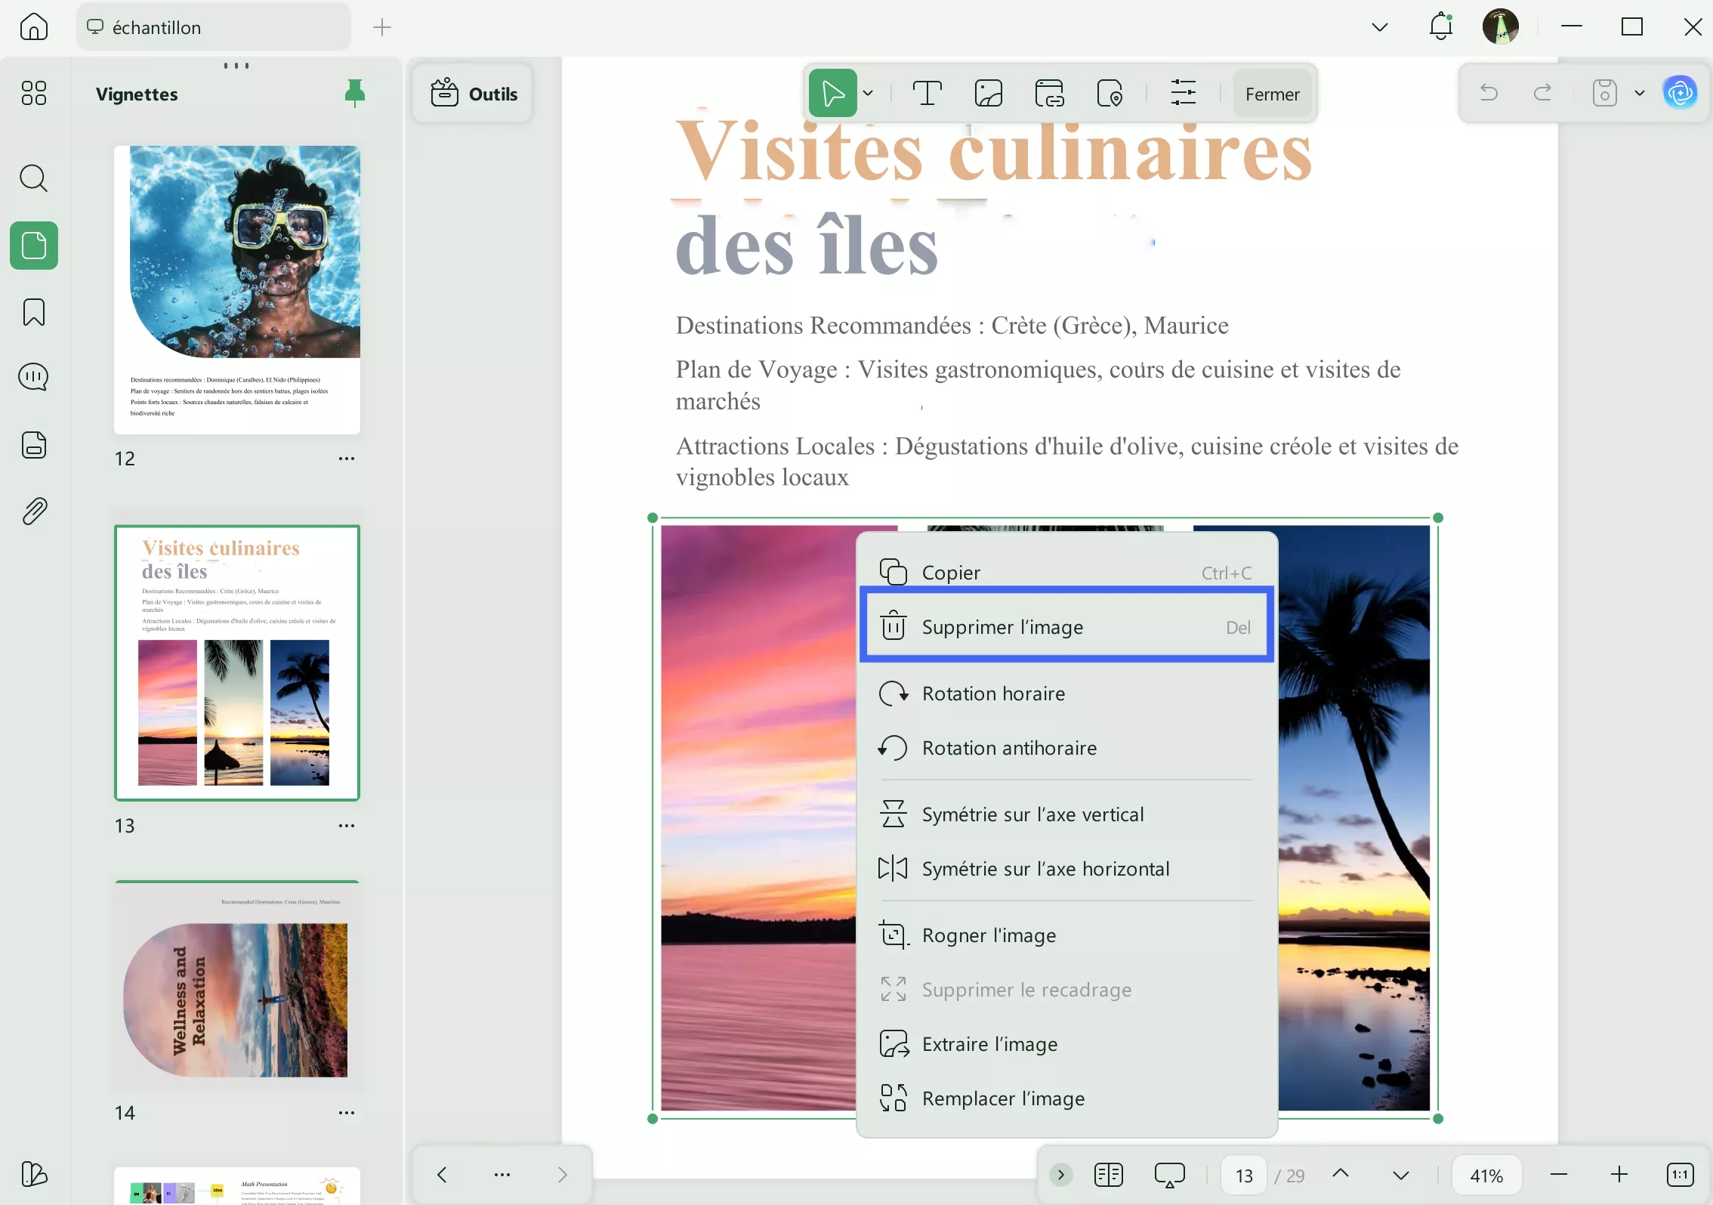Open the image insertion tool
The width and height of the screenshot is (1713, 1205).
coord(988,92)
